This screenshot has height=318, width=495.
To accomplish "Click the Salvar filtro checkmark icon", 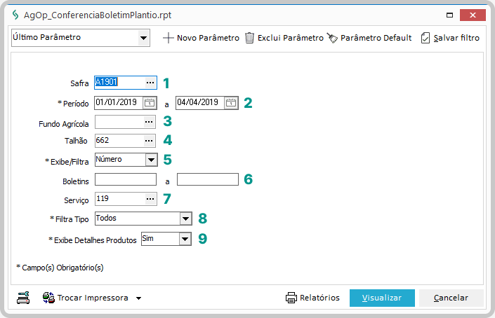I will tap(425, 38).
